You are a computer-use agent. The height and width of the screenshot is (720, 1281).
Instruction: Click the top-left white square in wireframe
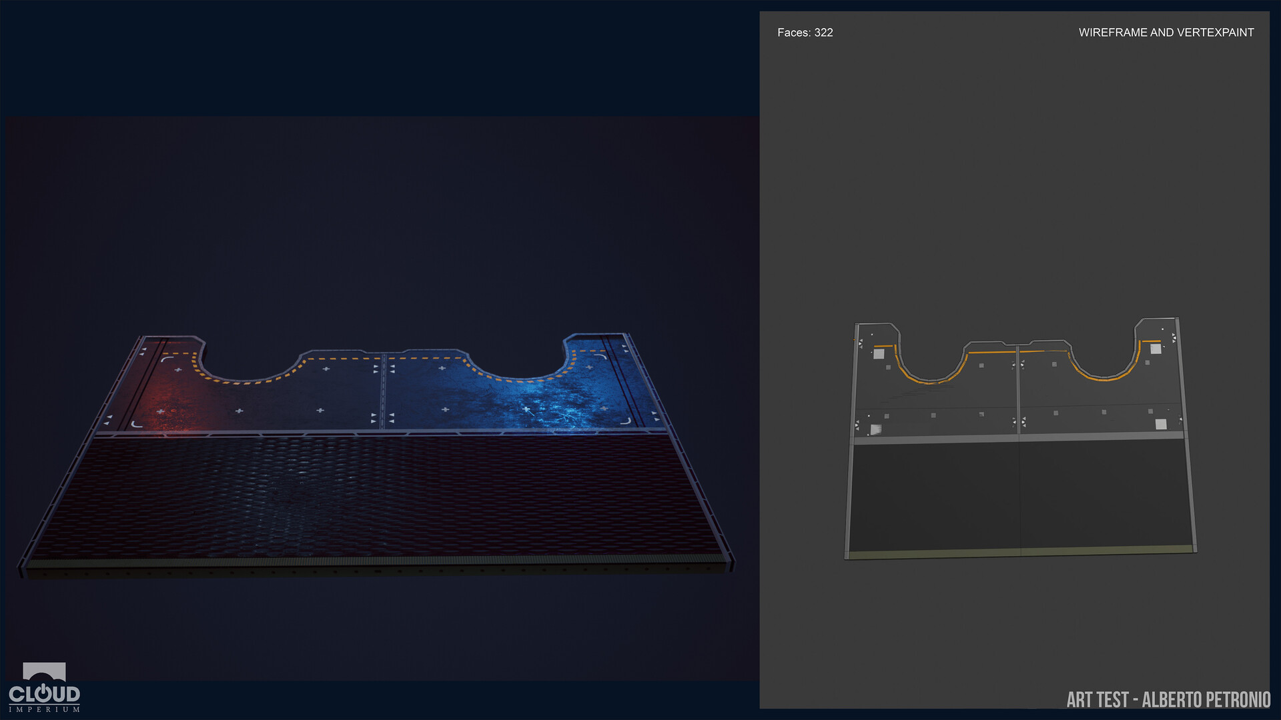(879, 354)
